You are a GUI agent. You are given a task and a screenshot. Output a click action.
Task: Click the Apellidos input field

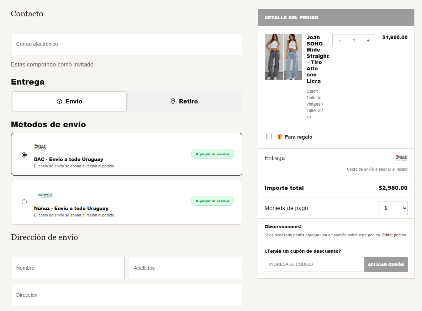185,268
